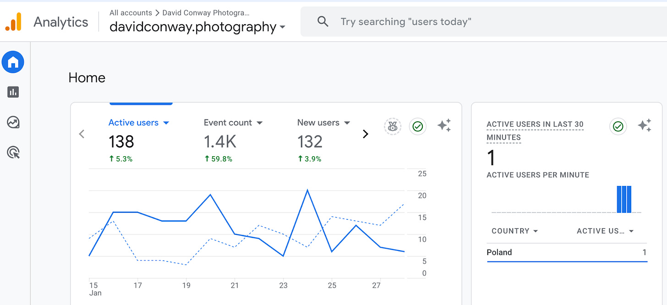Click the 15 Jan axis label
Image resolution: width=667 pixels, height=305 pixels.
[x=95, y=289]
